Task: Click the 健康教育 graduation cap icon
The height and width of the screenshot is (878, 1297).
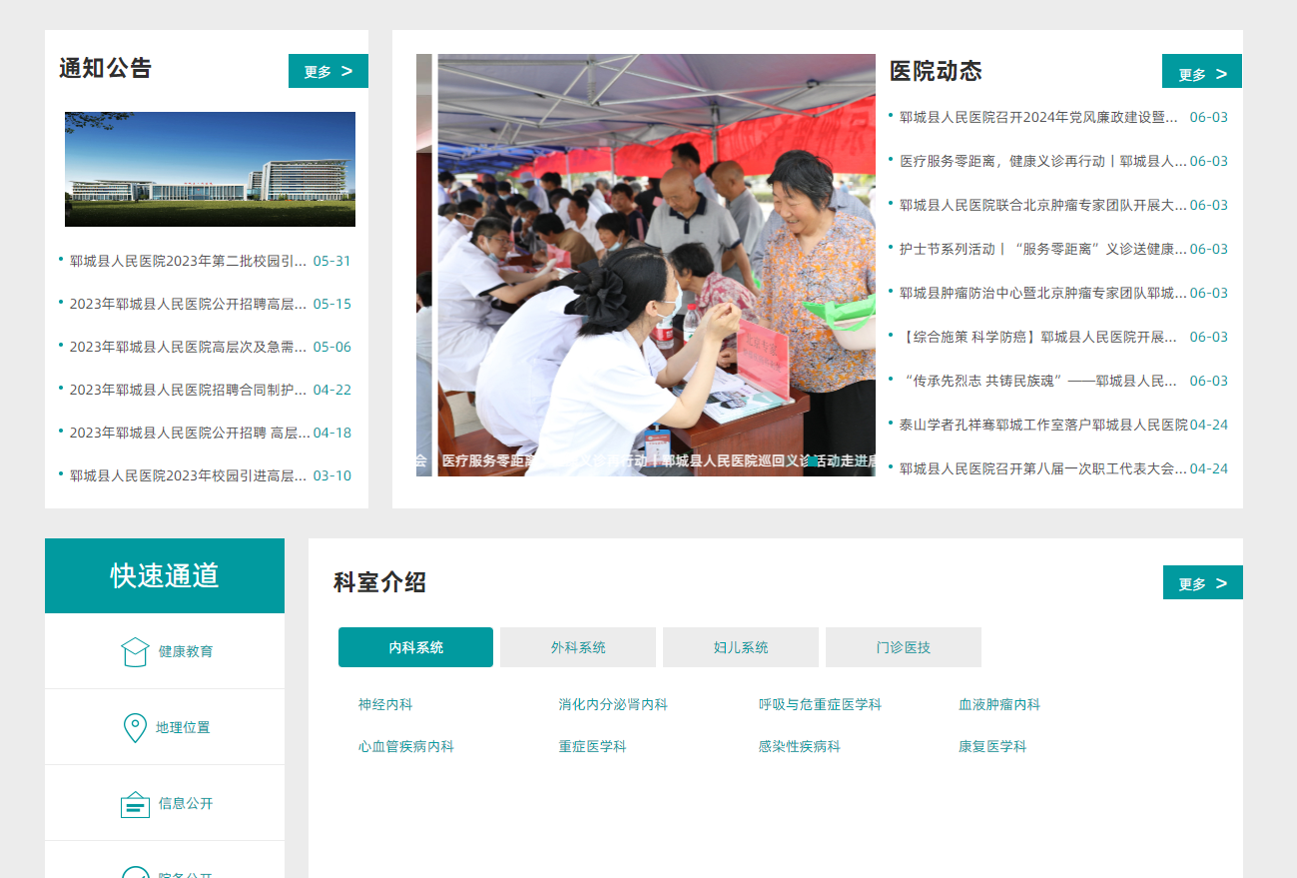Action: tap(135, 651)
